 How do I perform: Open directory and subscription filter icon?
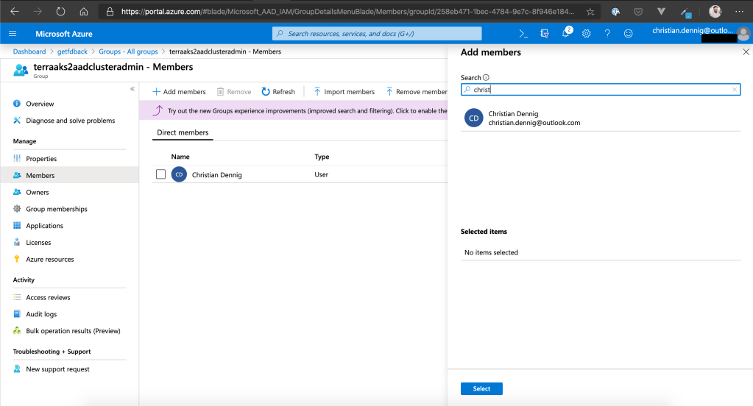[x=545, y=33]
